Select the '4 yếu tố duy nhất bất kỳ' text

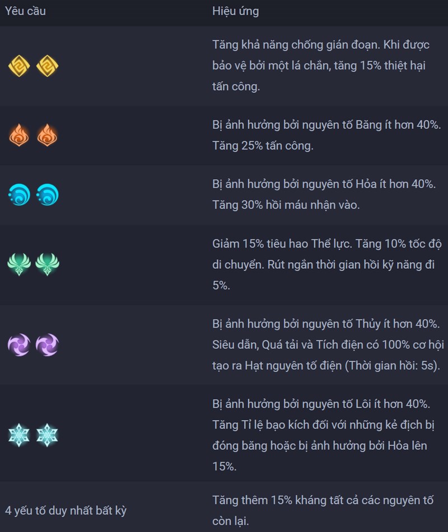(x=66, y=511)
